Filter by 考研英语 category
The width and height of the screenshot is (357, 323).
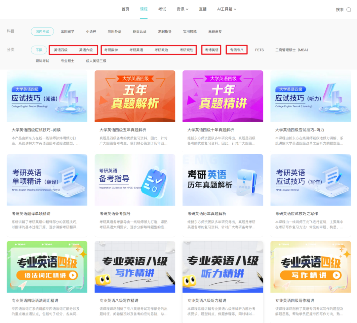[136, 50]
